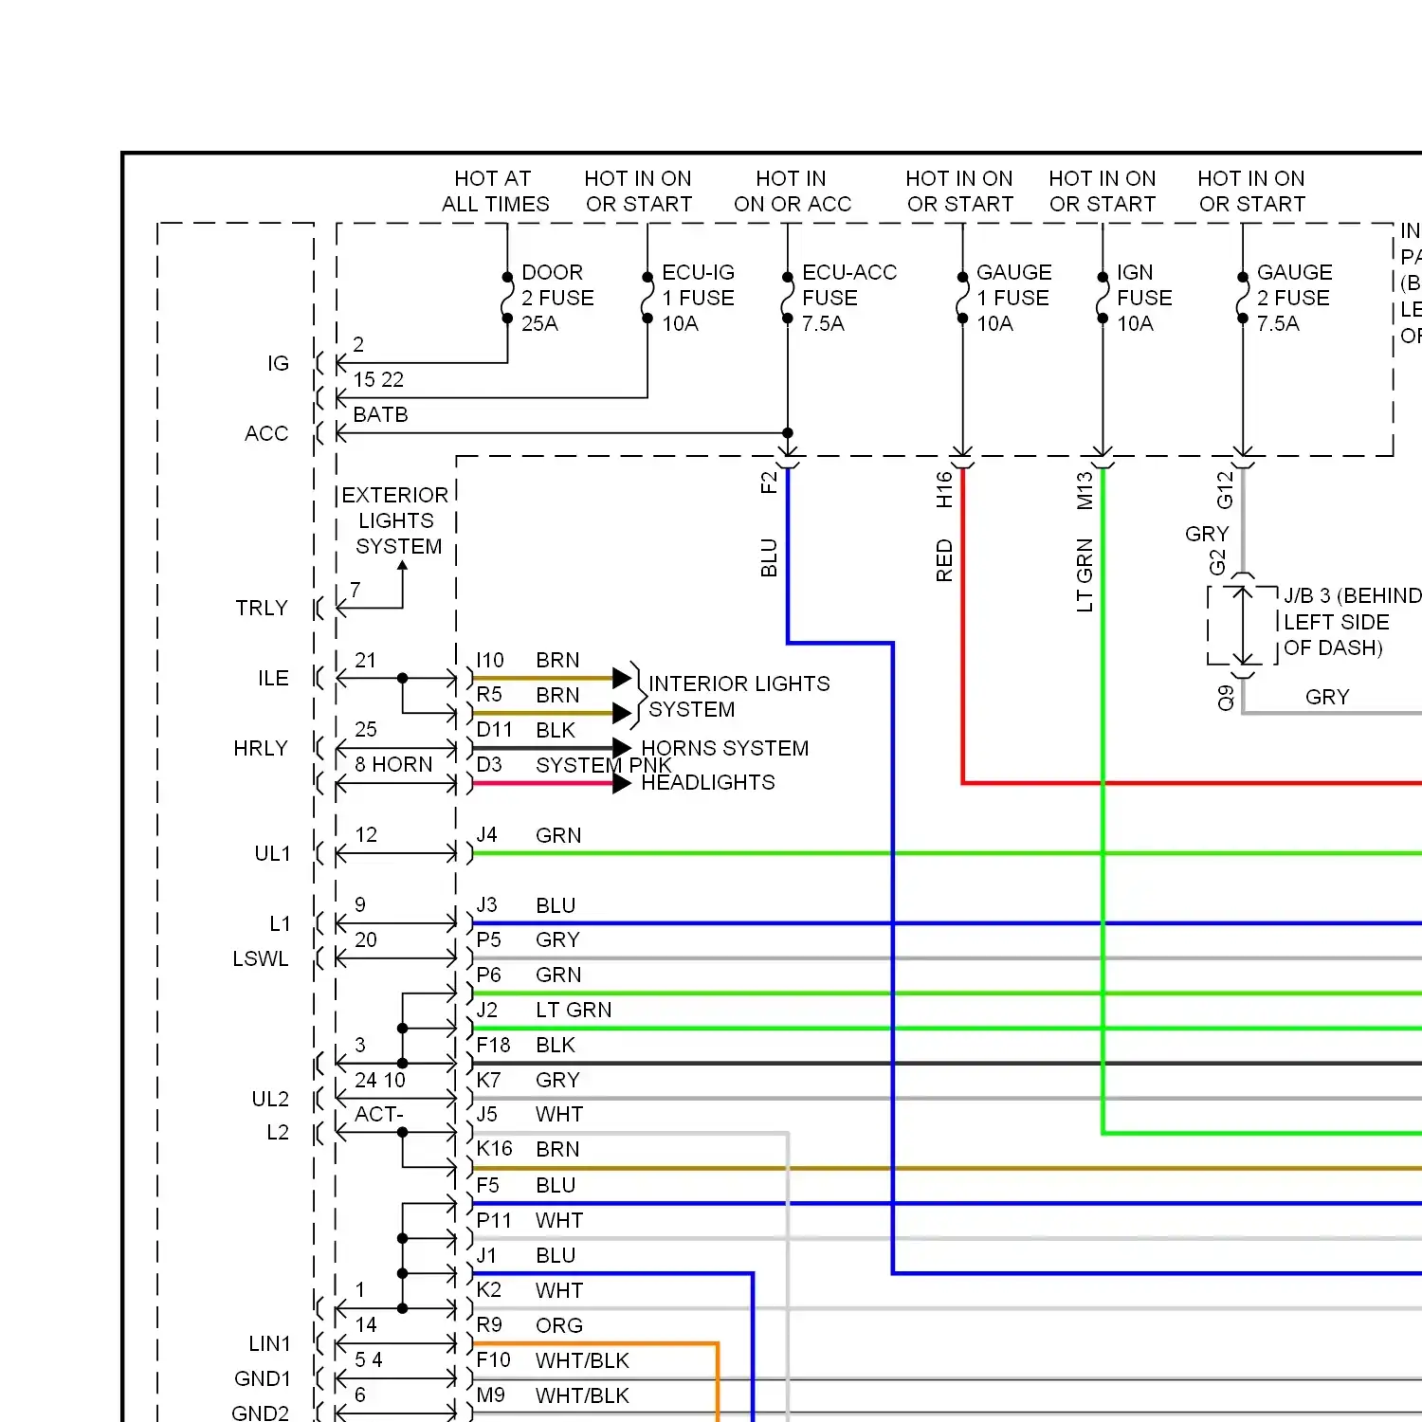
Task: Click the ACC terminal label
Action: pos(265,433)
